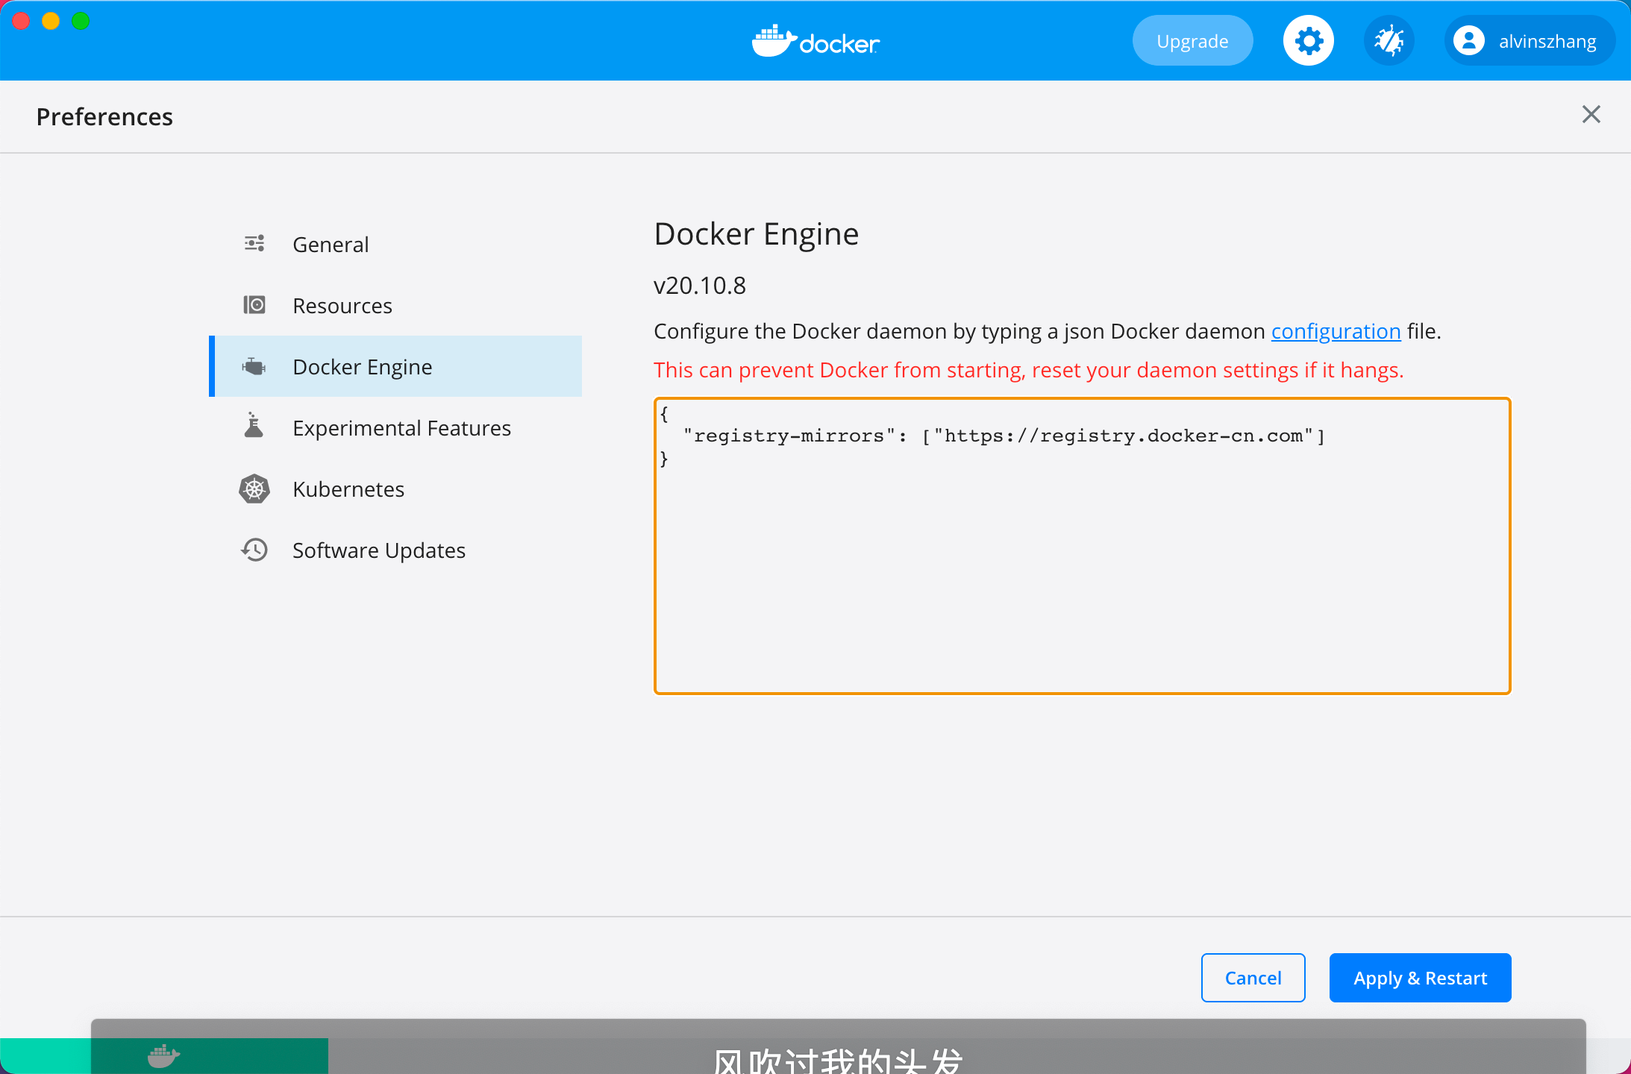The width and height of the screenshot is (1631, 1074).
Task: Click the Preferences title
Action: tap(104, 116)
